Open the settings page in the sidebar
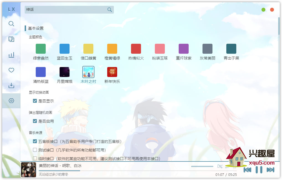Viewport: 282px width, 180px height. pyautogui.click(x=11, y=101)
